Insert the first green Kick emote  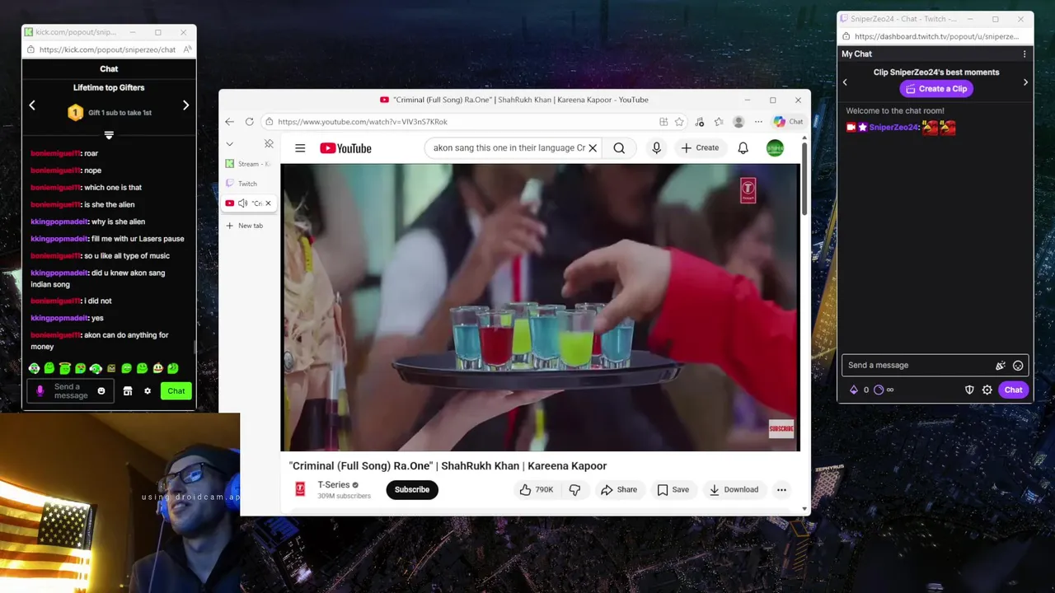pyautogui.click(x=34, y=368)
